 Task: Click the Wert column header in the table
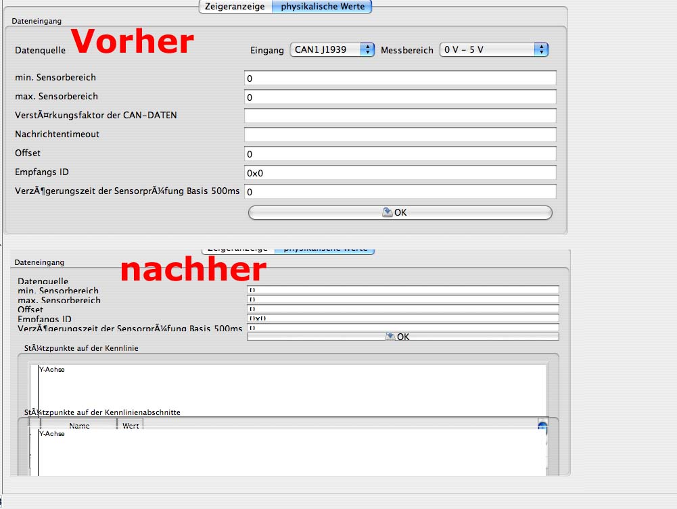point(131,425)
